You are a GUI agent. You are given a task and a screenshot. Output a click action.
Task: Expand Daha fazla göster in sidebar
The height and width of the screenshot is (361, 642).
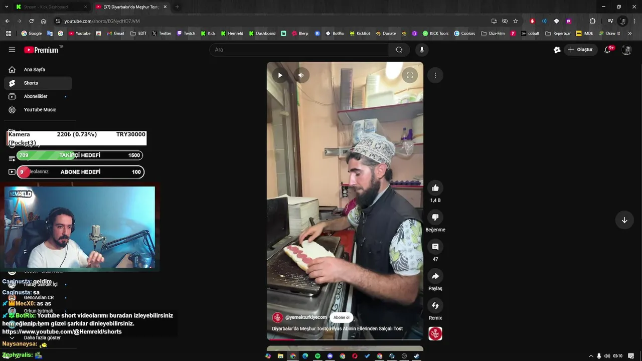click(38, 338)
